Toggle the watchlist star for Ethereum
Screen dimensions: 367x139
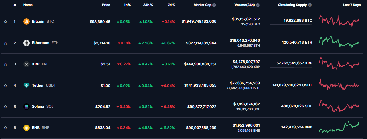click(x=5, y=43)
